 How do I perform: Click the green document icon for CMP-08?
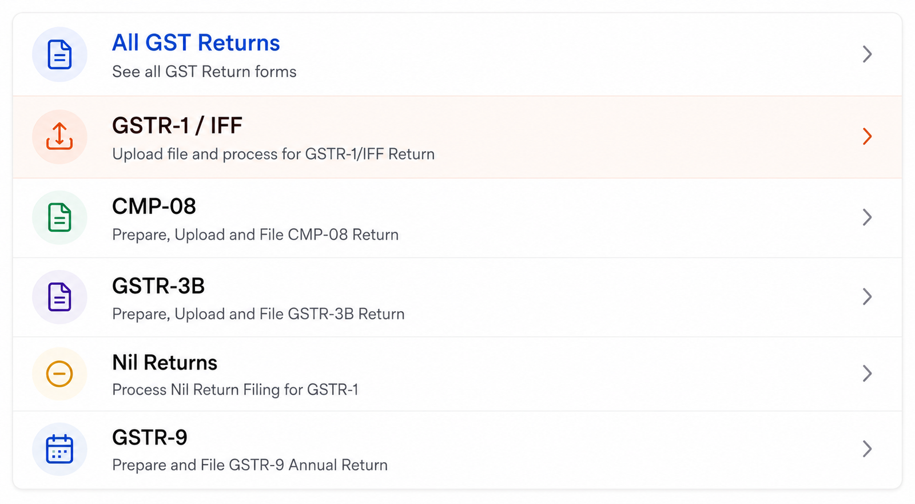(59, 217)
